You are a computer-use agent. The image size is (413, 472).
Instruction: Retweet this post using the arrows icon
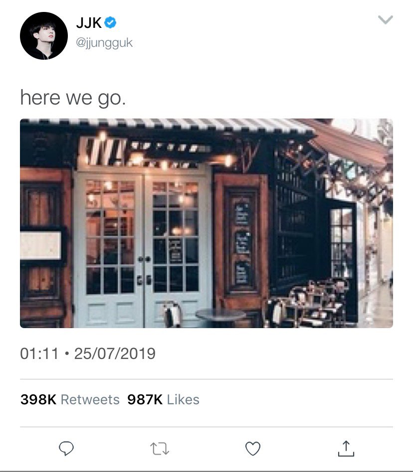pos(160,449)
